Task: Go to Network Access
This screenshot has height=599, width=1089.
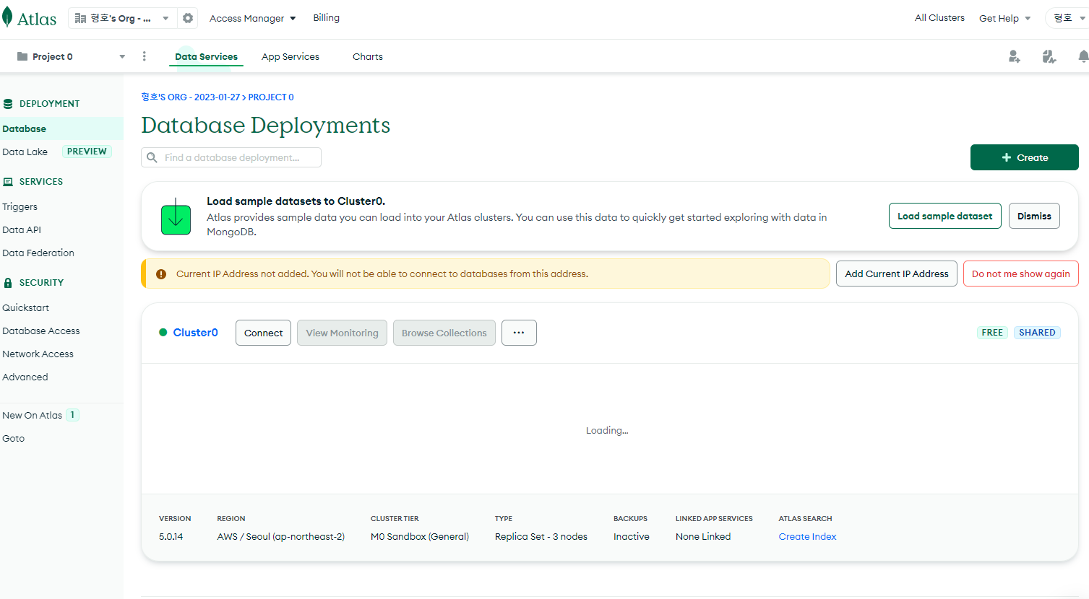Action: [x=38, y=354]
